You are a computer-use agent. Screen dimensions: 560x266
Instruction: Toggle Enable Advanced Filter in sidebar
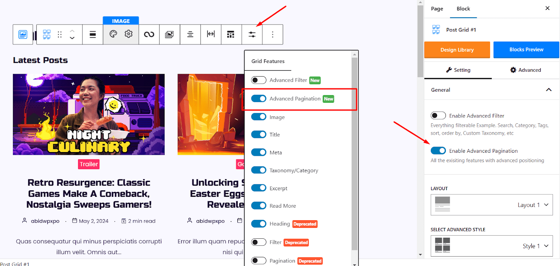438,115
